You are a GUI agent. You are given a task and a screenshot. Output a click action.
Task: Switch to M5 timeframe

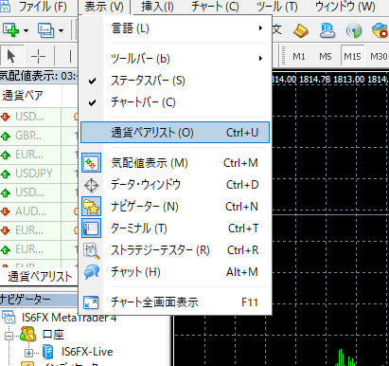click(326, 57)
